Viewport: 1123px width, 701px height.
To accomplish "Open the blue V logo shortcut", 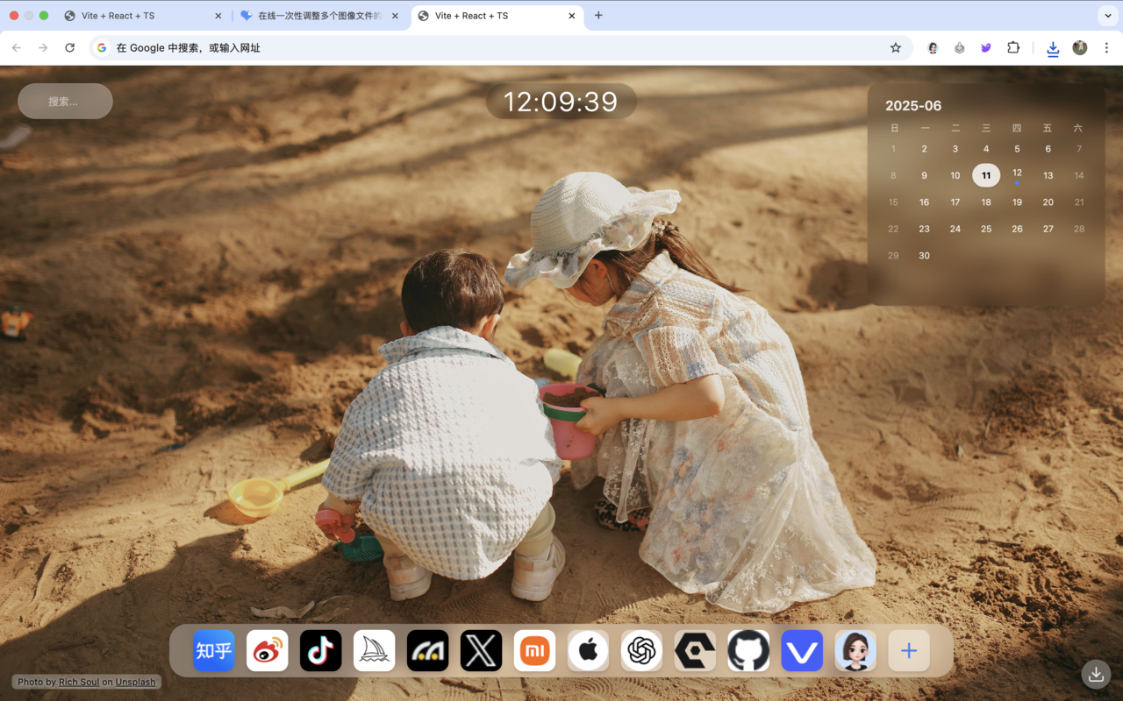I will [x=803, y=651].
